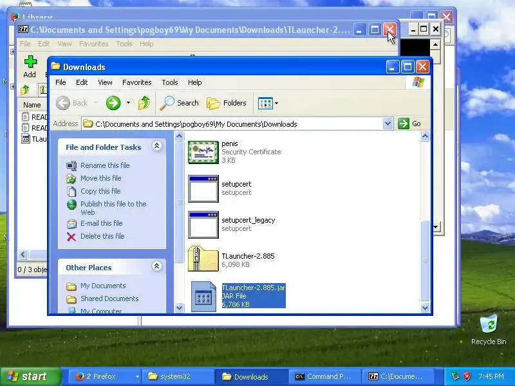
Task: Select the TLauncher-2.885.jar file icon
Action: pyautogui.click(x=203, y=297)
